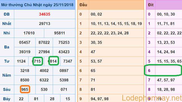Click Đít row 7 values '47, 57, 97'
Screen dimensions: 182x102
tap(166, 80)
